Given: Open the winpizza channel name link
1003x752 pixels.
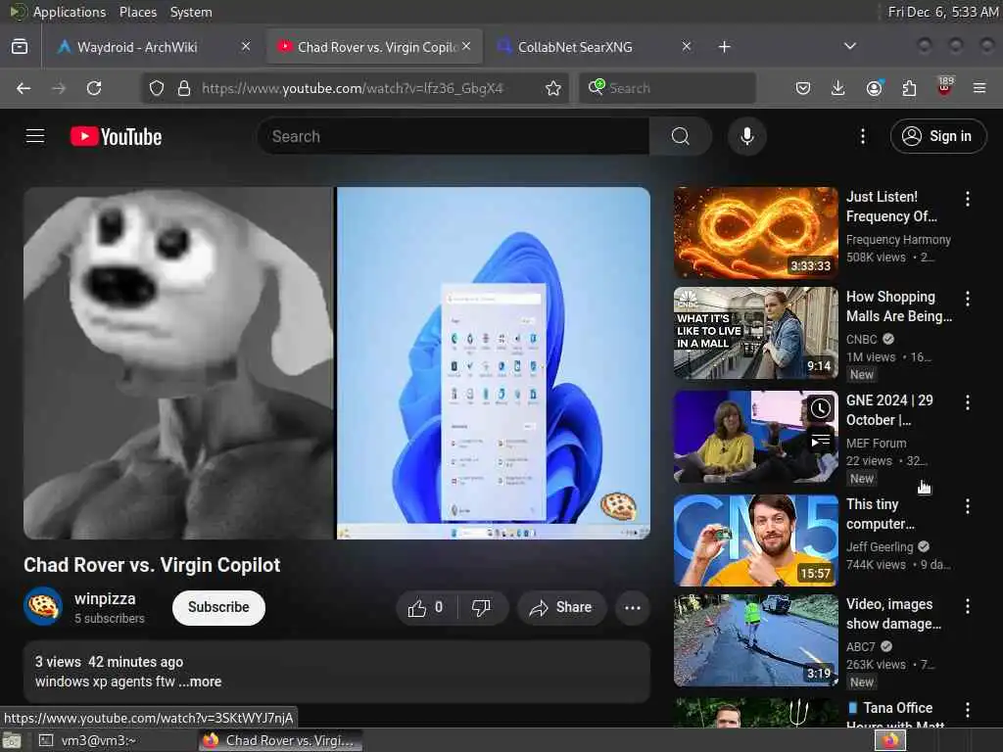Looking at the screenshot, I should (x=105, y=598).
